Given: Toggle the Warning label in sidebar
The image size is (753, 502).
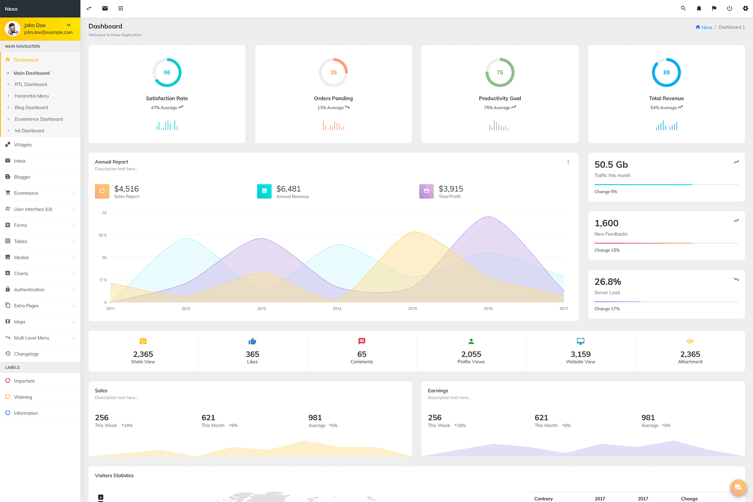Looking at the screenshot, I should [x=23, y=397].
